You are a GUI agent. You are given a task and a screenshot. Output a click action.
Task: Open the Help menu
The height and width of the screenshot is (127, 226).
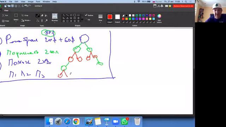(54, 1)
